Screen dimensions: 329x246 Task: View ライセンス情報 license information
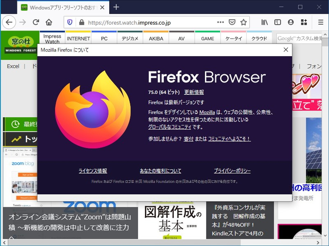pos(92,171)
